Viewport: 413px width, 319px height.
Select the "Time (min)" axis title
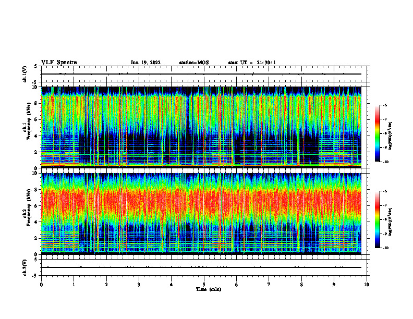[x=209, y=289]
